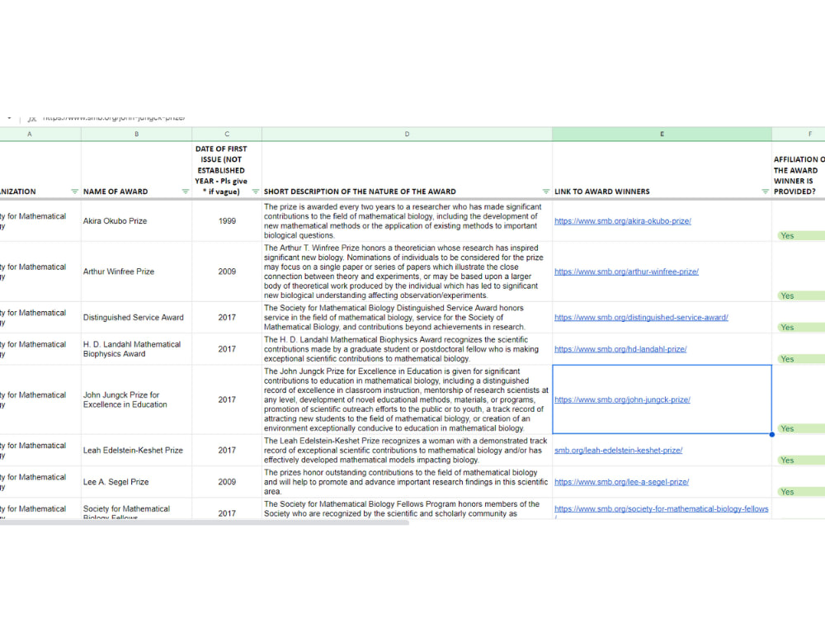Select the SHORT DESCRIPTION header cell
Screen dimensions: 825x619
407,170
